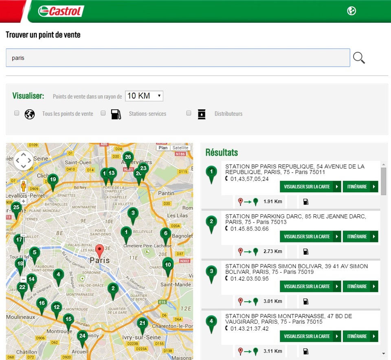Click Visualiser sur la carte for Simon Bolivar
Image resolution: width=391 pixels, height=360 pixels.
pos(310,286)
